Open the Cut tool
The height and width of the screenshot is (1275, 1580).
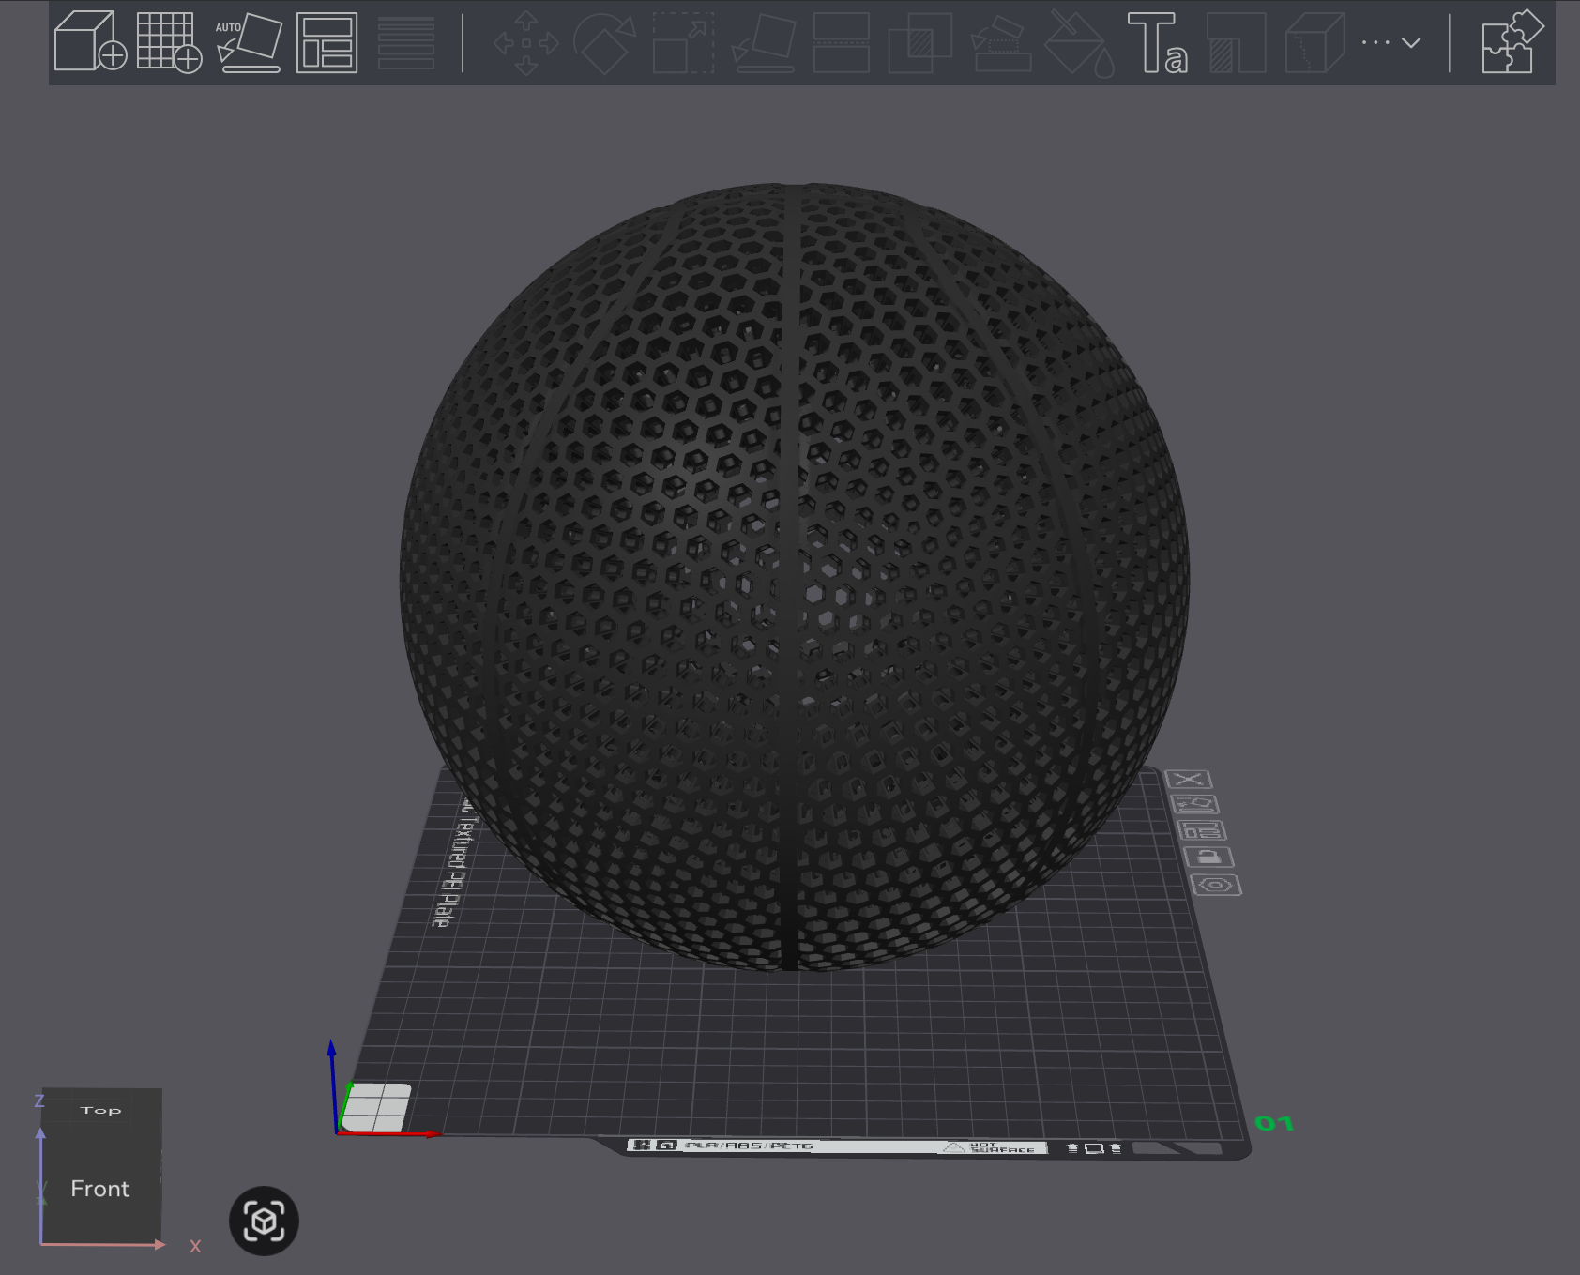(841, 42)
